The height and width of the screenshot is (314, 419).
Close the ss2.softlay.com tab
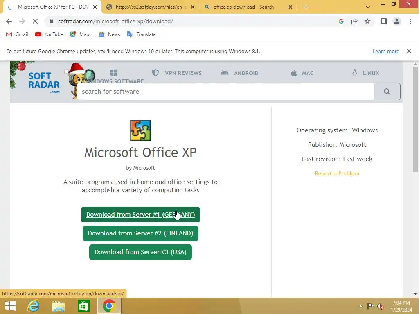pos(193,7)
